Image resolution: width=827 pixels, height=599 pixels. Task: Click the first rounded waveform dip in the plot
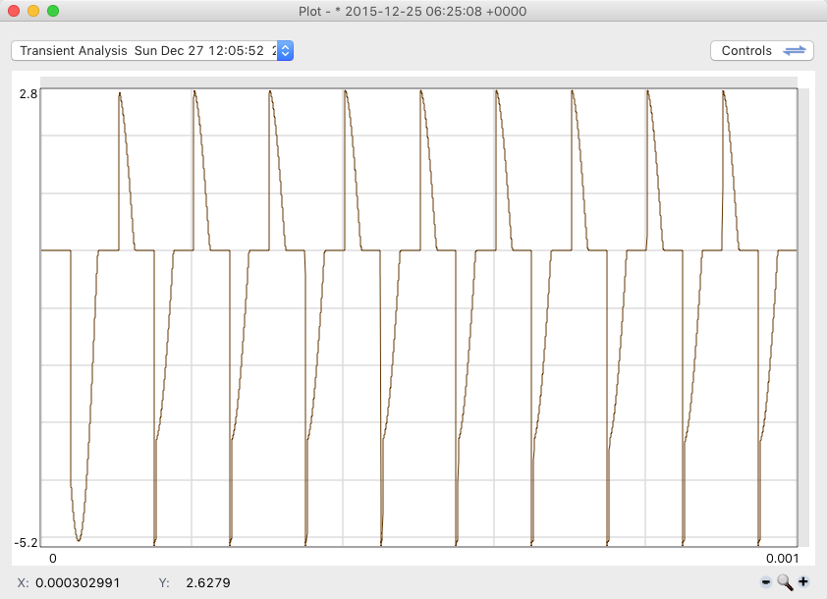[x=79, y=535]
